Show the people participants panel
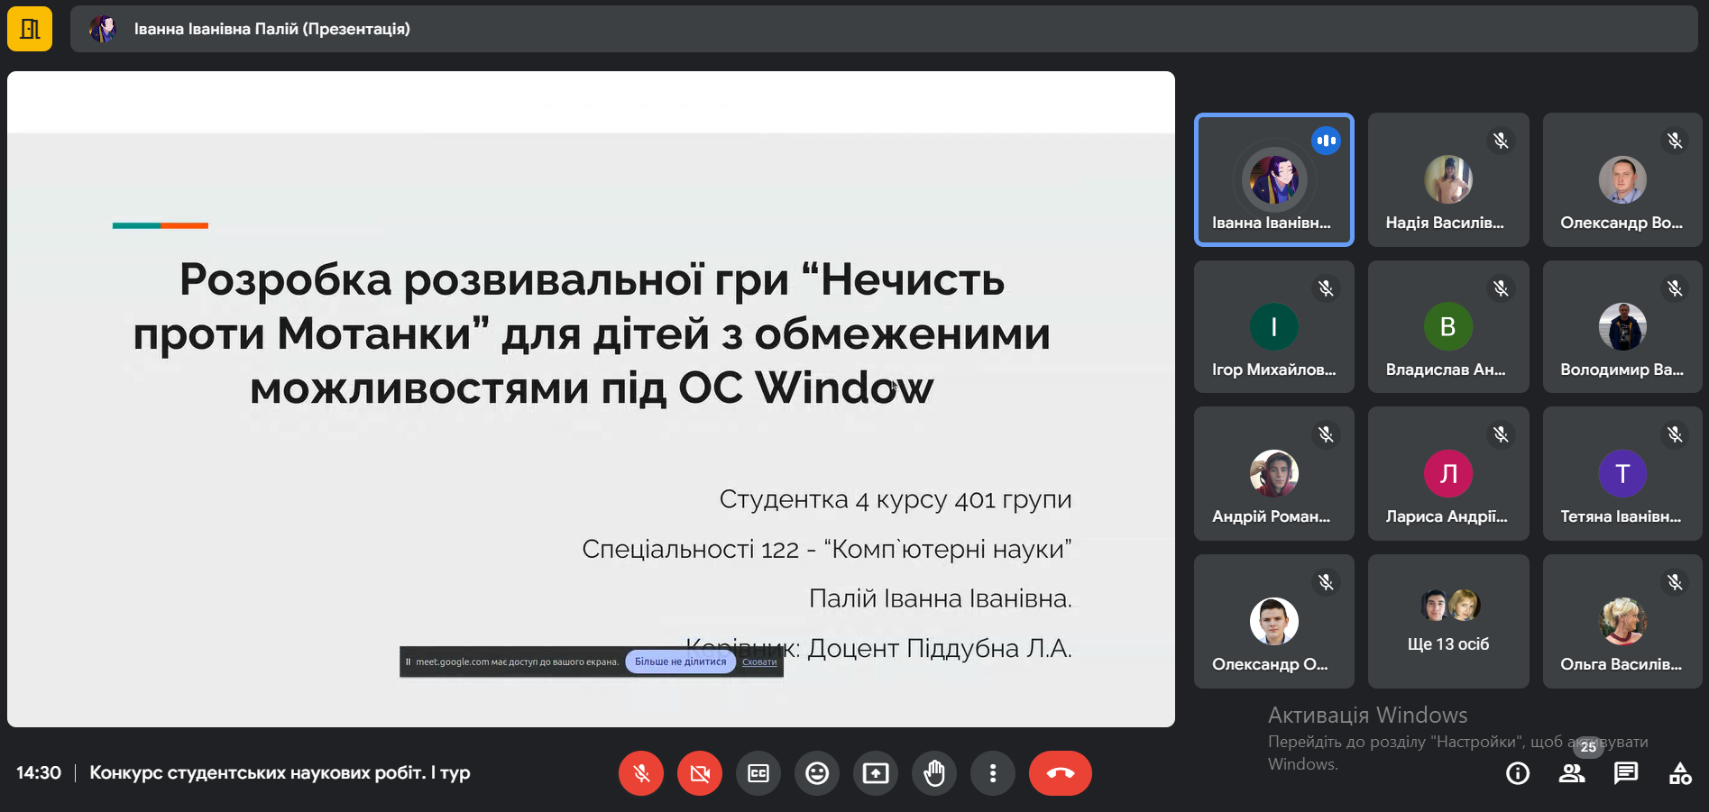The image size is (1709, 812). [x=1572, y=773]
